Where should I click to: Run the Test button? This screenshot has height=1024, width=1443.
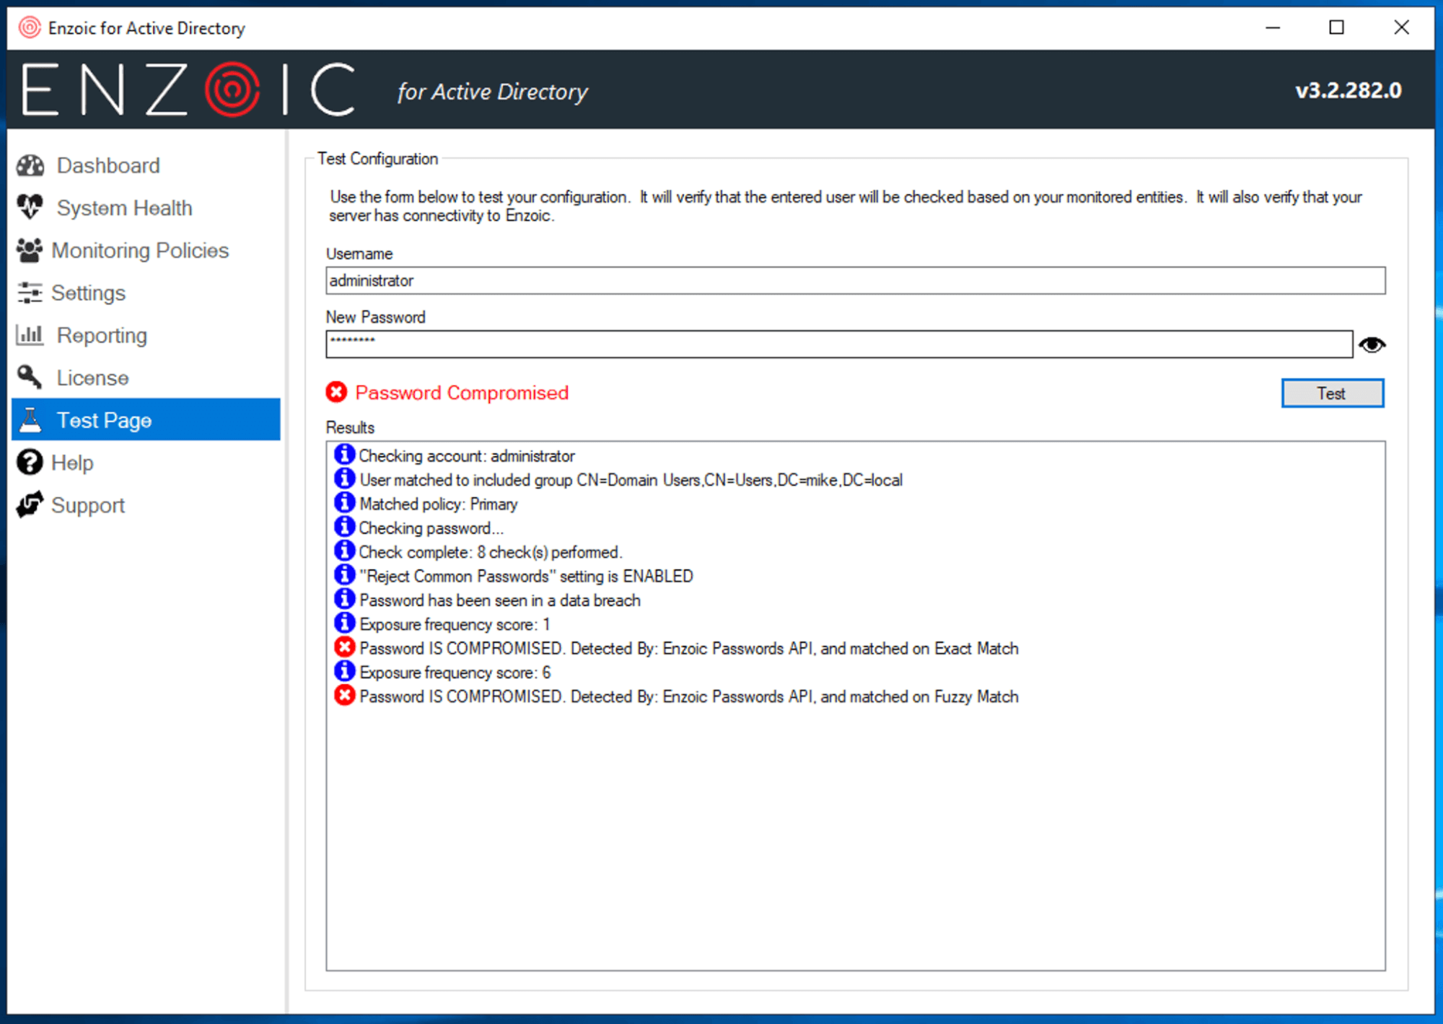[1332, 393]
